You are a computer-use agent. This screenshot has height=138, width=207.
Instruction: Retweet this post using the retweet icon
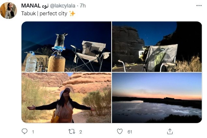pos(72,131)
